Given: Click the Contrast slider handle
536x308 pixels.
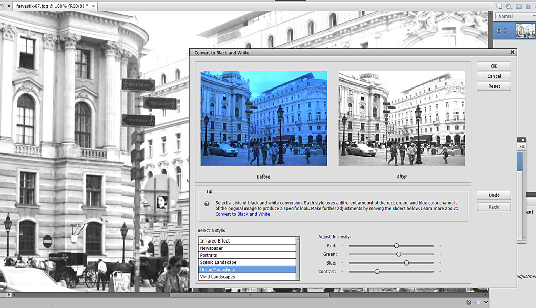Looking at the screenshot, I should click(x=377, y=271).
